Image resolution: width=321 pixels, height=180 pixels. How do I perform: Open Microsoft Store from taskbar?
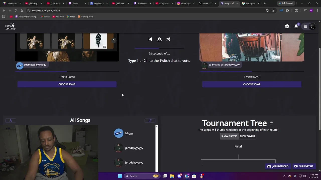tap(194, 176)
